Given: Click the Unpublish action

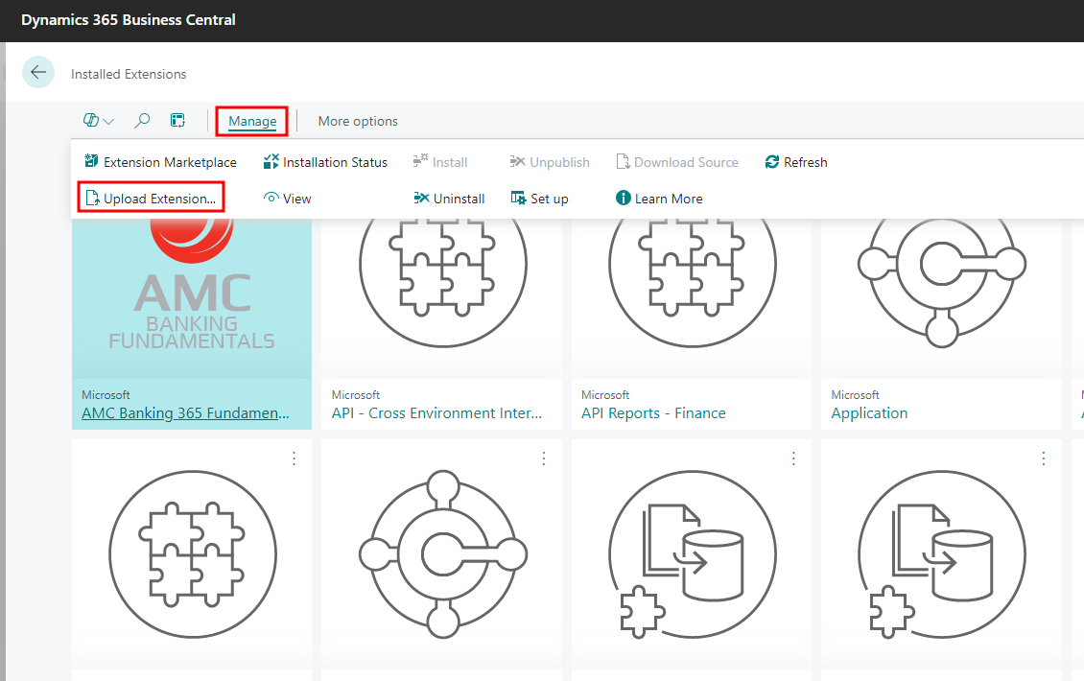Looking at the screenshot, I should [x=550, y=162].
